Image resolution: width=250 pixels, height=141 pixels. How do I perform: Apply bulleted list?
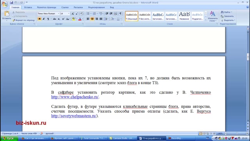click(88, 14)
